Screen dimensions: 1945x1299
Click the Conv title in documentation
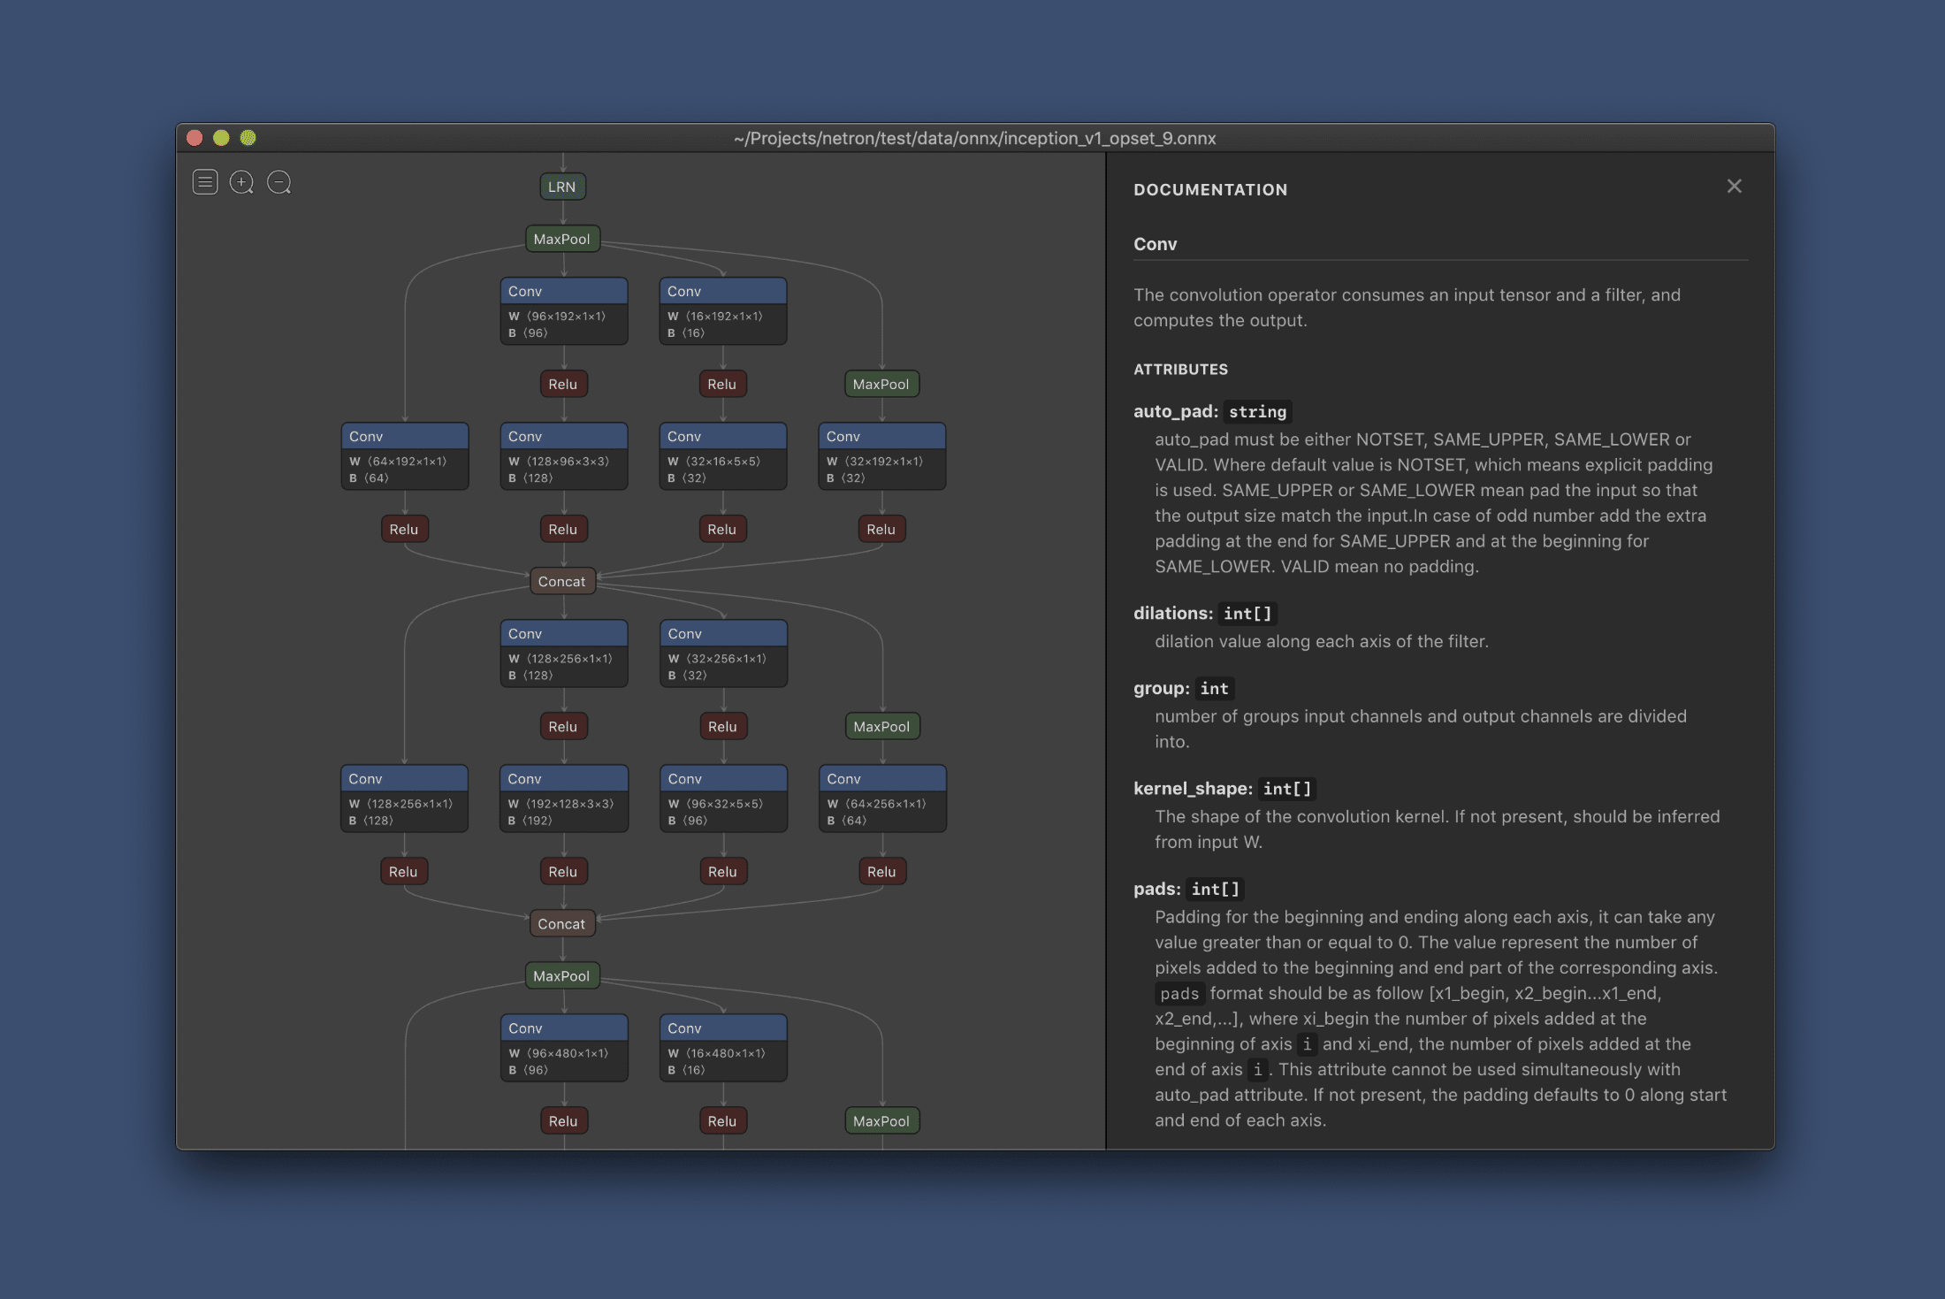point(1156,244)
